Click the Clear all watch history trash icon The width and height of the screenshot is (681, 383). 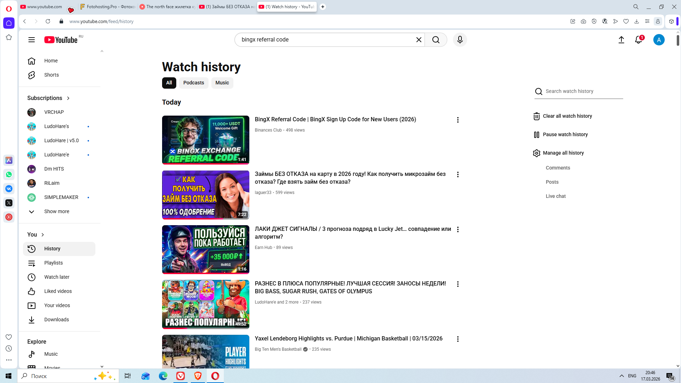(x=536, y=116)
